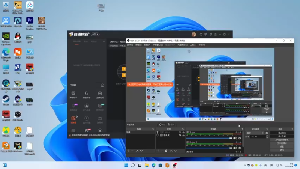Open QQ penguin desktop icon
This screenshot has height=169, width=300.
18,38
